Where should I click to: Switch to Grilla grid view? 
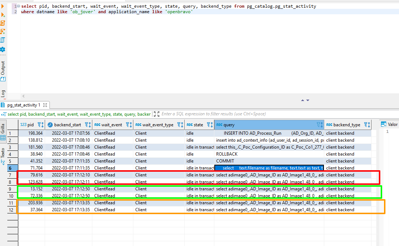pos(3,133)
